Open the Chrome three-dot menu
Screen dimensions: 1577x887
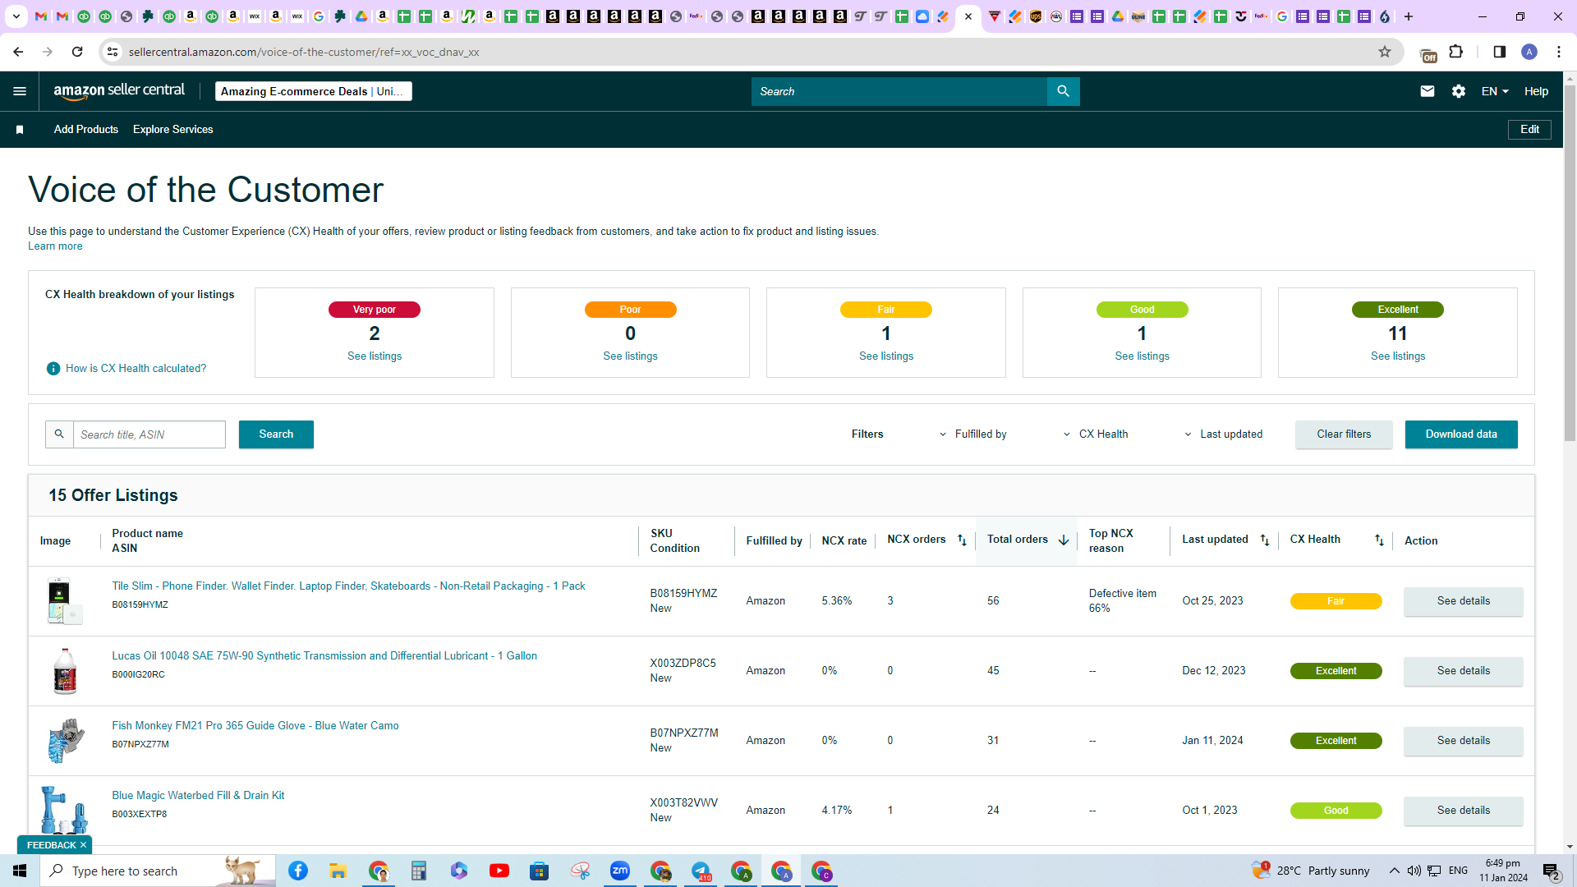pyautogui.click(x=1559, y=52)
